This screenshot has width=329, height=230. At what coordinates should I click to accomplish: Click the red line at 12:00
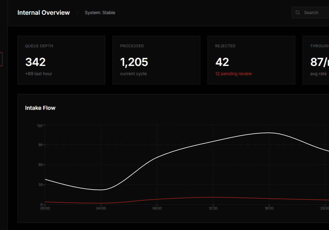click(213, 197)
